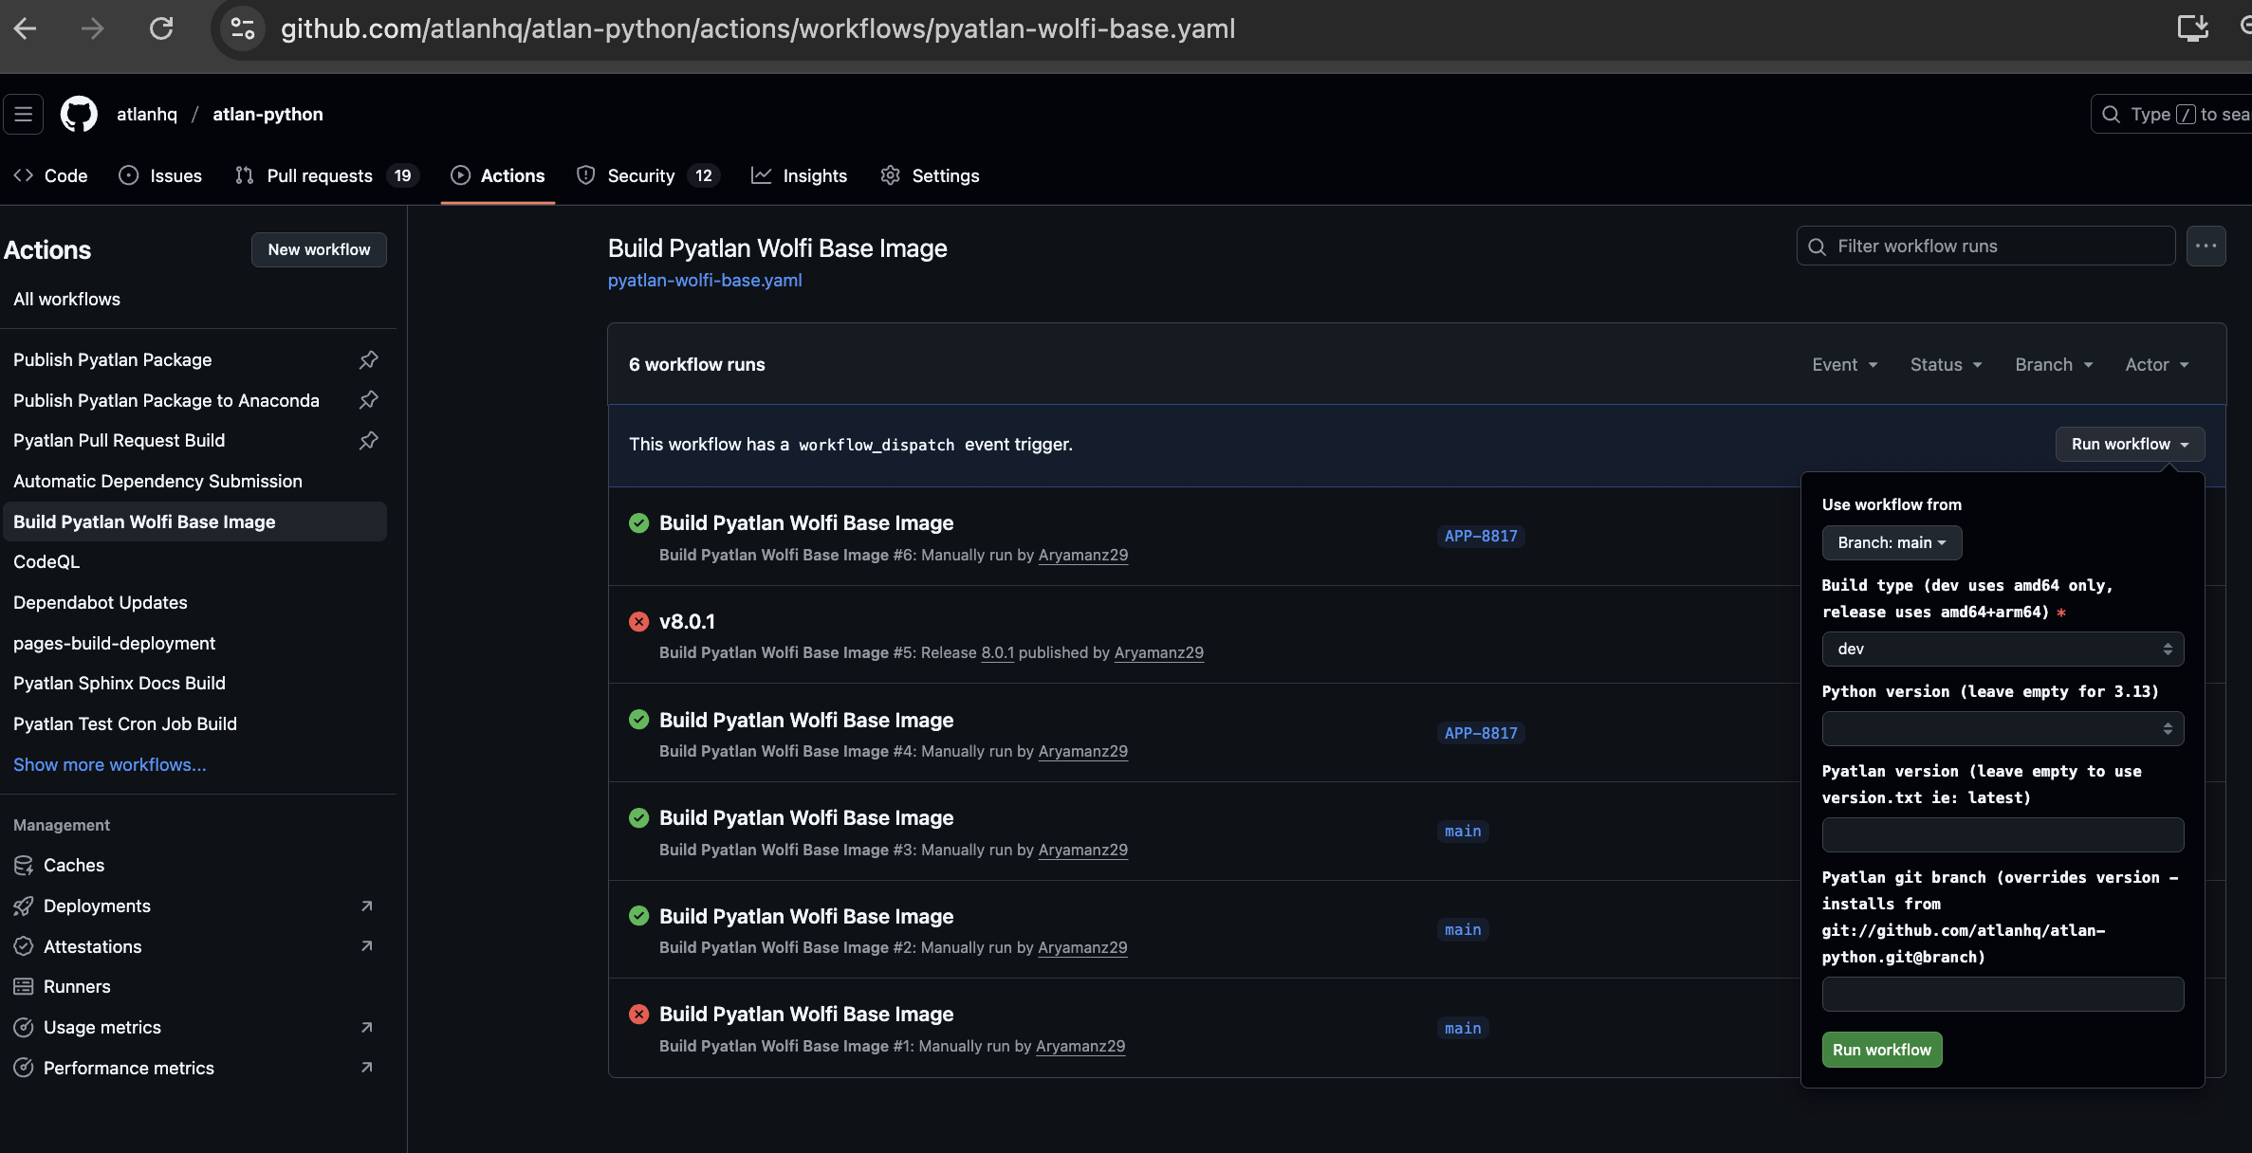This screenshot has width=2252, height=1153.
Task: Open the GitHub hamburger navigation menu
Action: tap(24, 114)
